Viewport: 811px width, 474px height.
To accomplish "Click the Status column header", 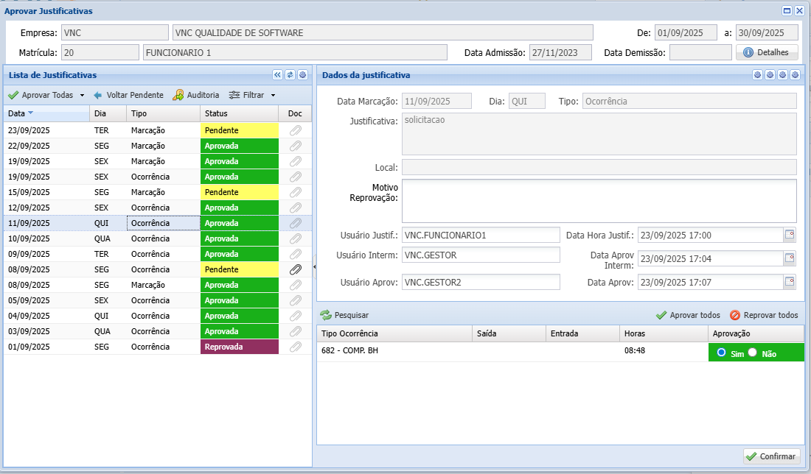I will pos(240,113).
